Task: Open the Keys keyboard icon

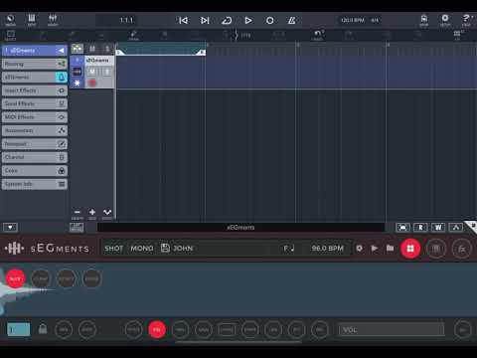Action: (32, 20)
